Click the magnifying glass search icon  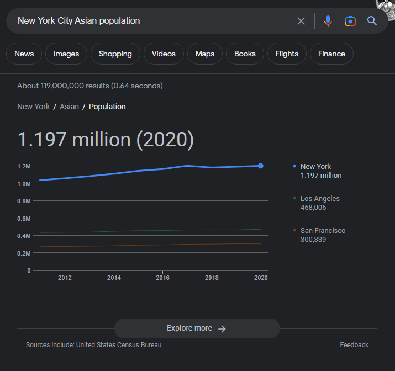372,21
